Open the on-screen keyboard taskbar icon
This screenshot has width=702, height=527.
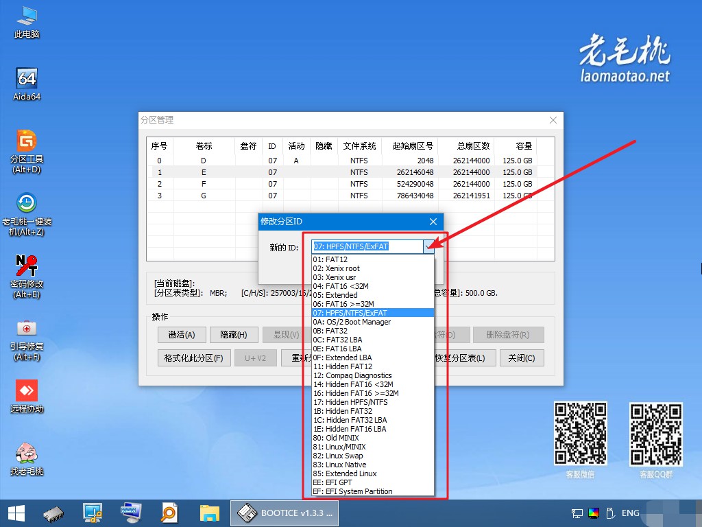[x=131, y=513]
